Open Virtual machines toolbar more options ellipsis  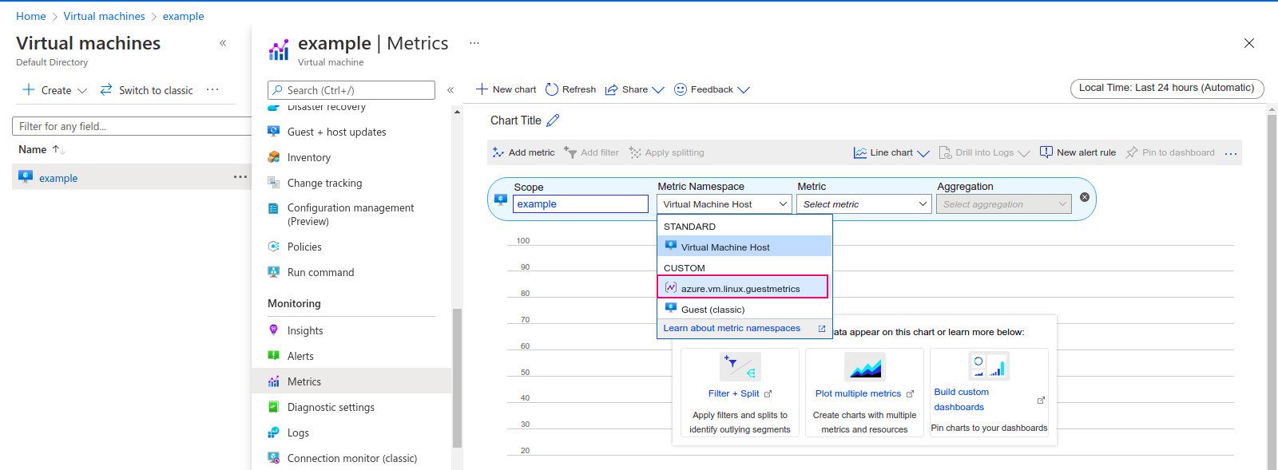[212, 89]
